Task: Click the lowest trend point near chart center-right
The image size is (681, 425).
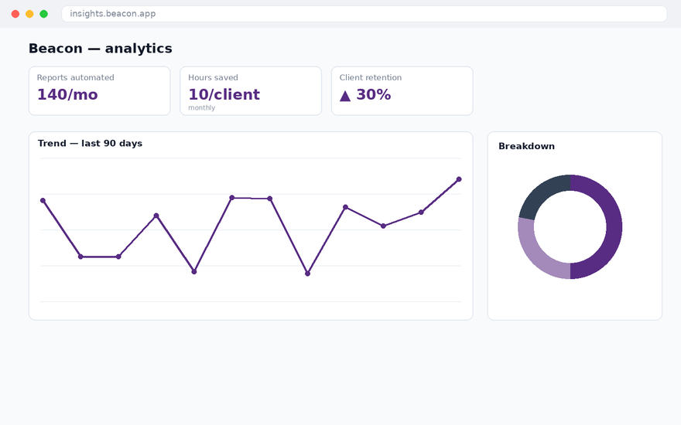Action: (307, 274)
